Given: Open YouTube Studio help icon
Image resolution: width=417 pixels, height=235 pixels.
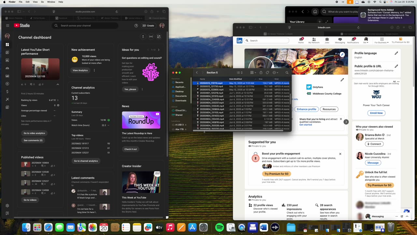Looking at the screenshot, I should (136, 25).
